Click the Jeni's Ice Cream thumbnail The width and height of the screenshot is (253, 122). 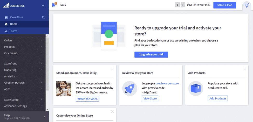coord(64,89)
